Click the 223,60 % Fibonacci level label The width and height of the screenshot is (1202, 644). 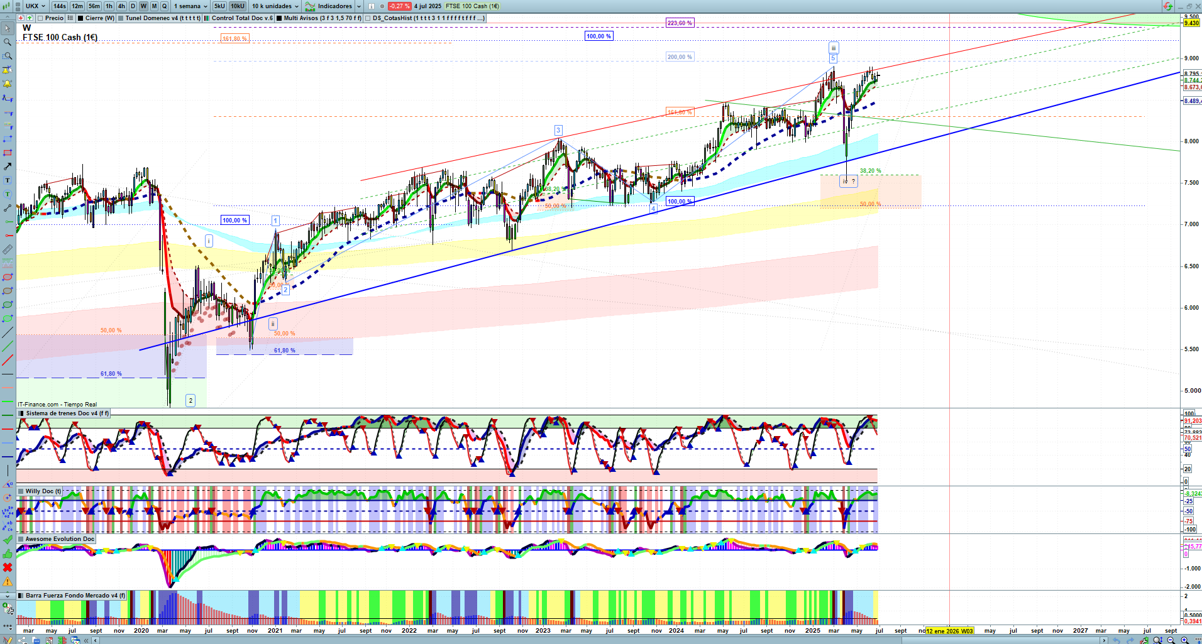pyautogui.click(x=680, y=23)
